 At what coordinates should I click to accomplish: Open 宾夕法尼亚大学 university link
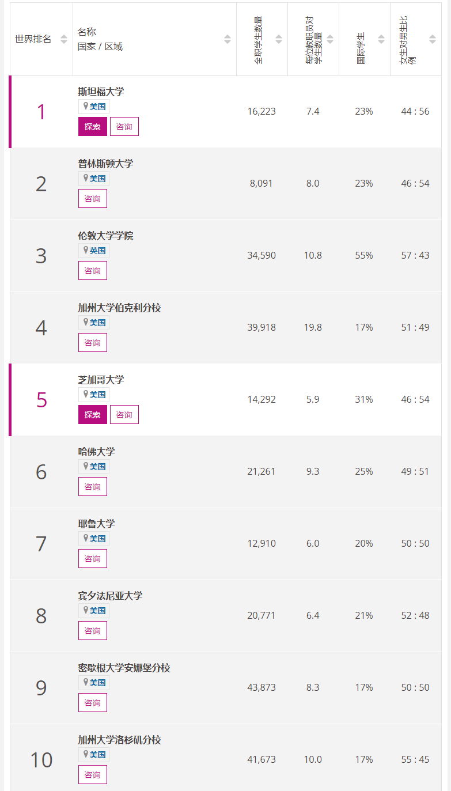[110, 596]
